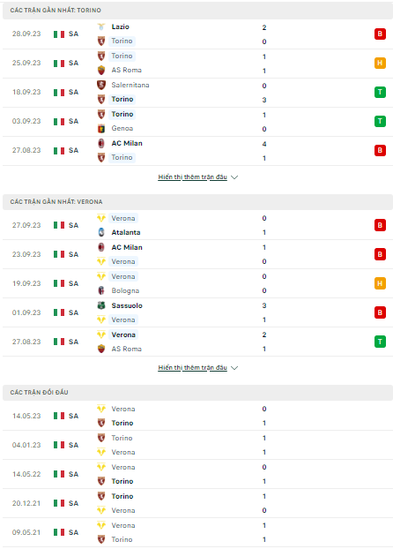Expand more Torino matches via chevron arrow
This screenshot has width=393, height=549.
point(234,177)
